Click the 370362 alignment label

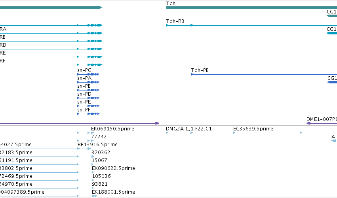[x=101, y=153]
